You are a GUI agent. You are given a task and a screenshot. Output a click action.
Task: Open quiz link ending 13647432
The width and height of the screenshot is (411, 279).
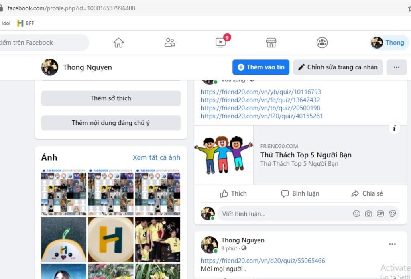click(x=260, y=100)
